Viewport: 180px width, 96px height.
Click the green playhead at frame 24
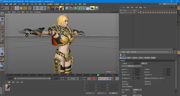(x=98, y=75)
